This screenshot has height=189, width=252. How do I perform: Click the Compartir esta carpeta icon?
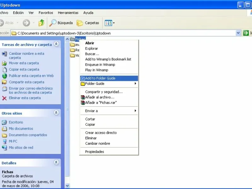point(4,82)
